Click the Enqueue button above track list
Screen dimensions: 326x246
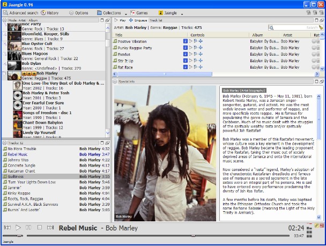point(138,20)
